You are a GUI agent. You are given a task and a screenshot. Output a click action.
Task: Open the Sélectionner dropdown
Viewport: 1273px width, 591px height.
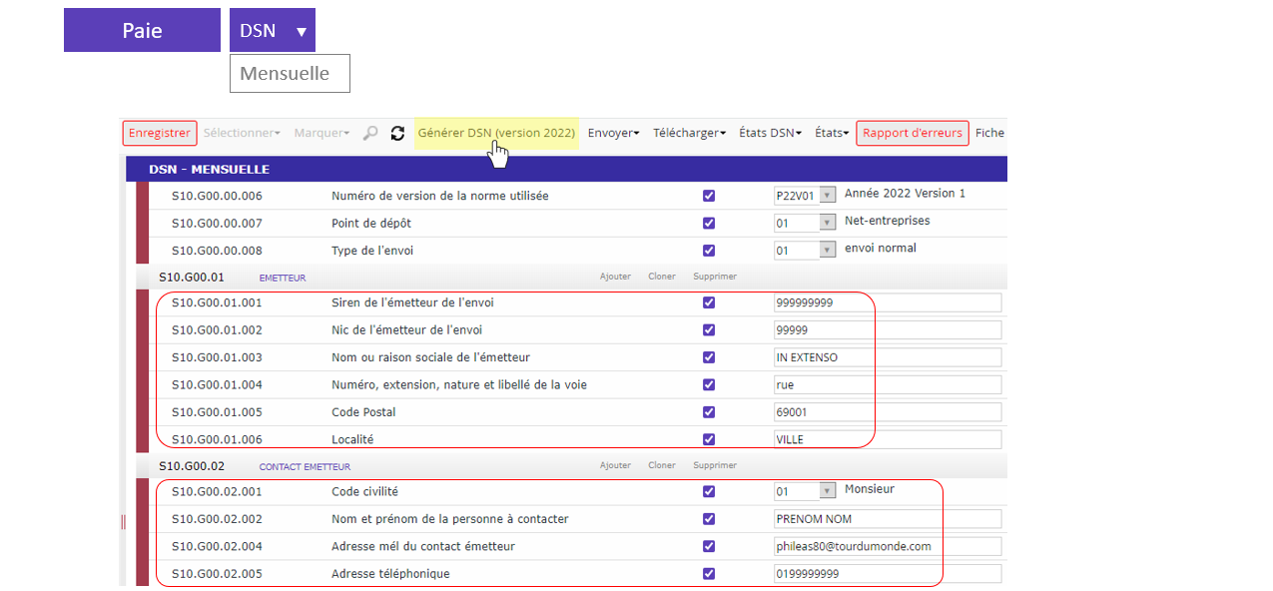coord(242,133)
